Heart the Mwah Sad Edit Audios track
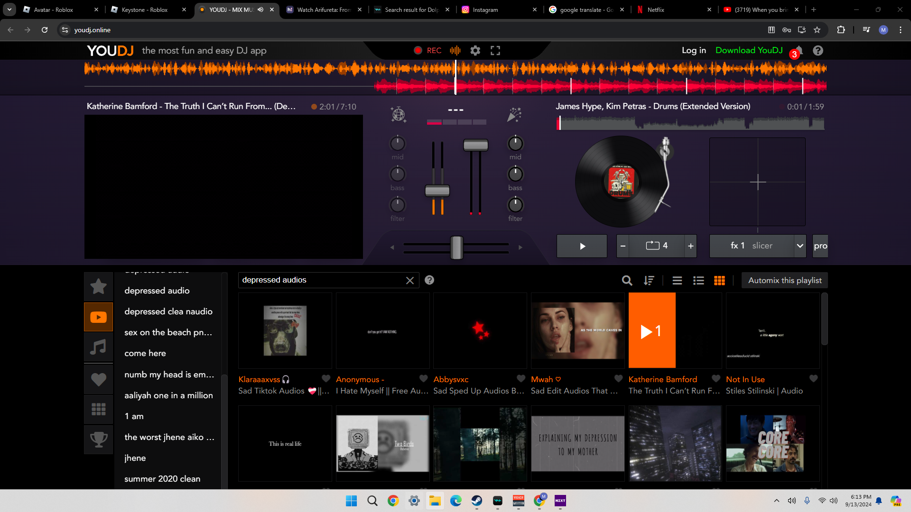The width and height of the screenshot is (911, 512). [619, 378]
